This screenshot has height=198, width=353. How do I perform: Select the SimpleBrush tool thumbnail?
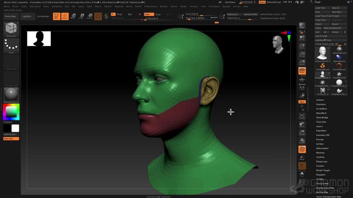click(323, 67)
